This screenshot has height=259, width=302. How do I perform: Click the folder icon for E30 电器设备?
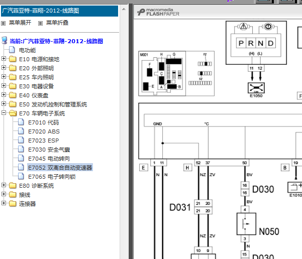(13, 86)
